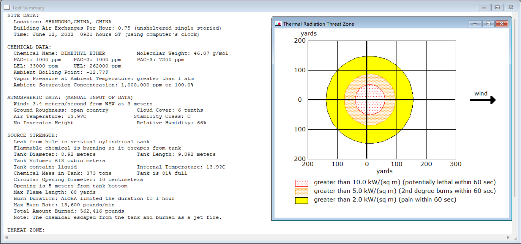Click the right arrow of horizontal scrollbar

[508, 237]
